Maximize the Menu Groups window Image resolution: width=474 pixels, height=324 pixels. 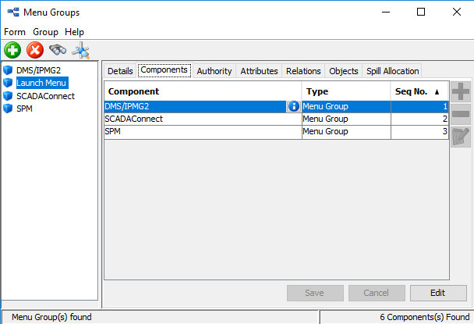421,12
